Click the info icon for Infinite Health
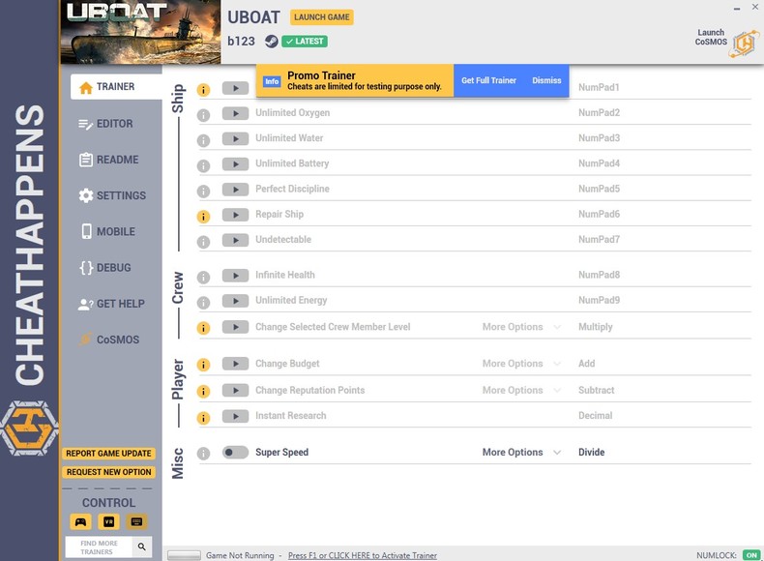 (x=203, y=278)
